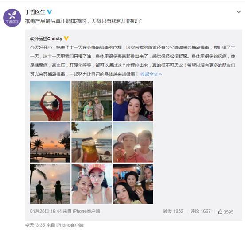Viewport: 245px width, 232px height.
Task: Open the three-person selfie photo in top row
Action: pyautogui.click(x=133, y=101)
